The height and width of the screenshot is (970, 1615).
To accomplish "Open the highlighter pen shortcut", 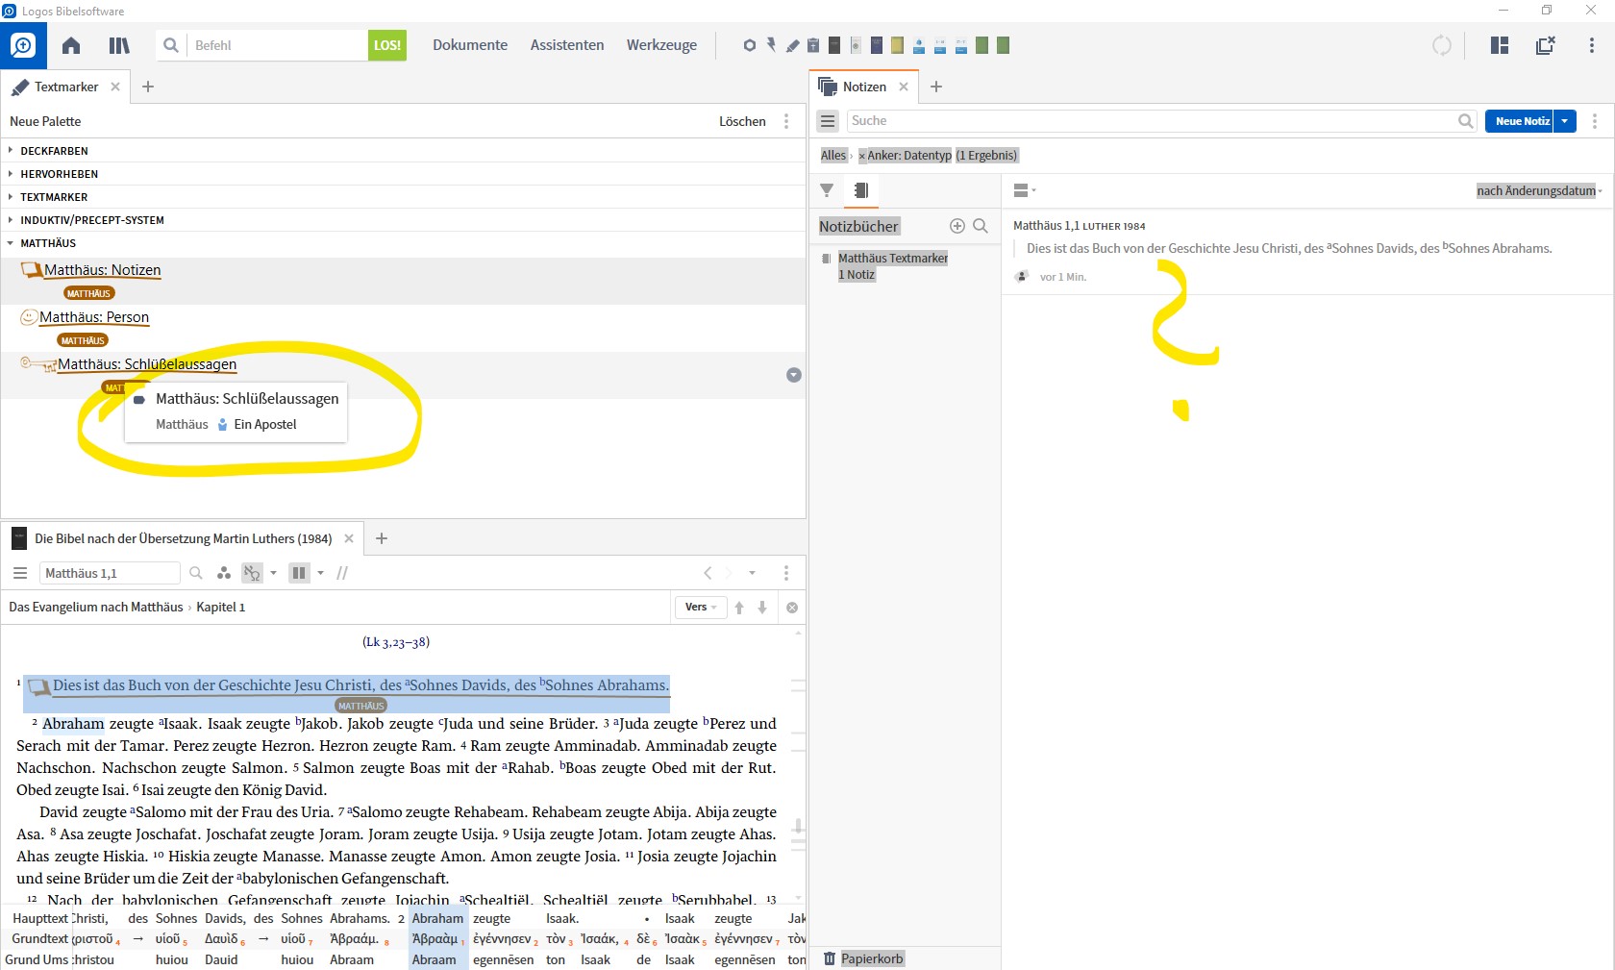I will click(x=792, y=45).
